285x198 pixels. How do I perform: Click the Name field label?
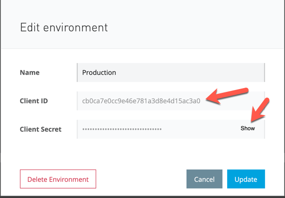tap(30, 73)
